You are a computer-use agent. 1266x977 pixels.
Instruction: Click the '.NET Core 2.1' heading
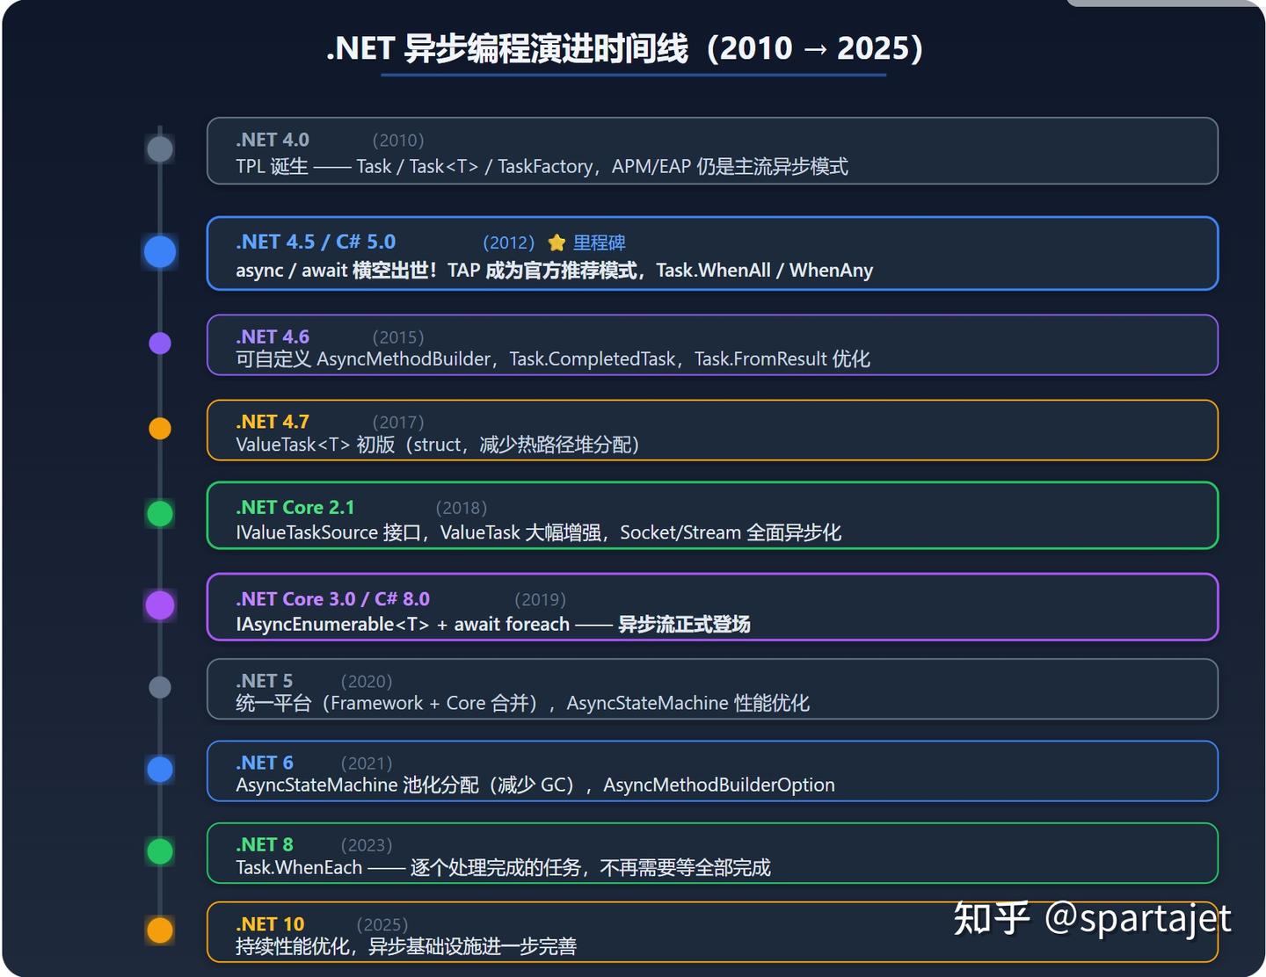[295, 507]
